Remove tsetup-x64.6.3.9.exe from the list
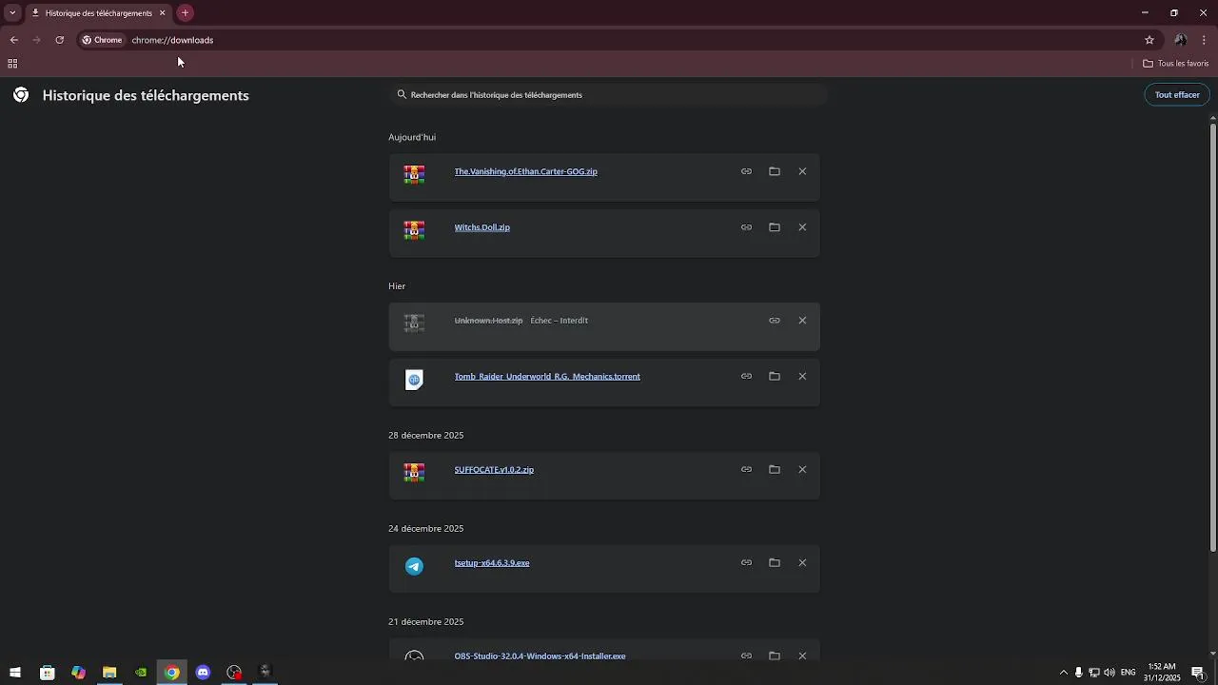1218x685 pixels. (802, 562)
